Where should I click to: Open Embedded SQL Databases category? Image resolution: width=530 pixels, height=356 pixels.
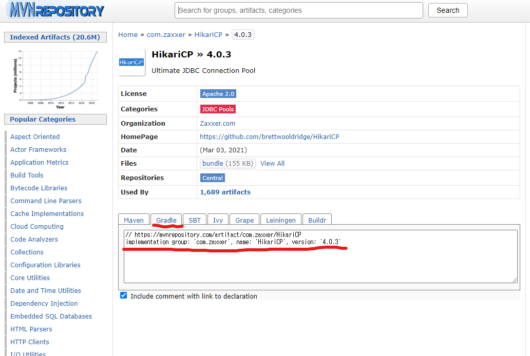click(51, 316)
